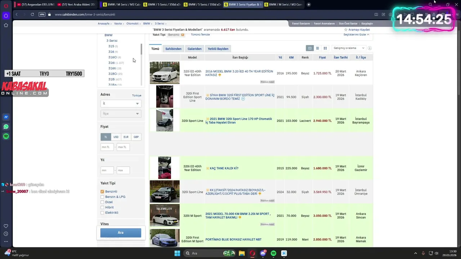Click Aramayı Kaydet link
The height and width of the screenshot is (259, 461).
coord(357,29)
